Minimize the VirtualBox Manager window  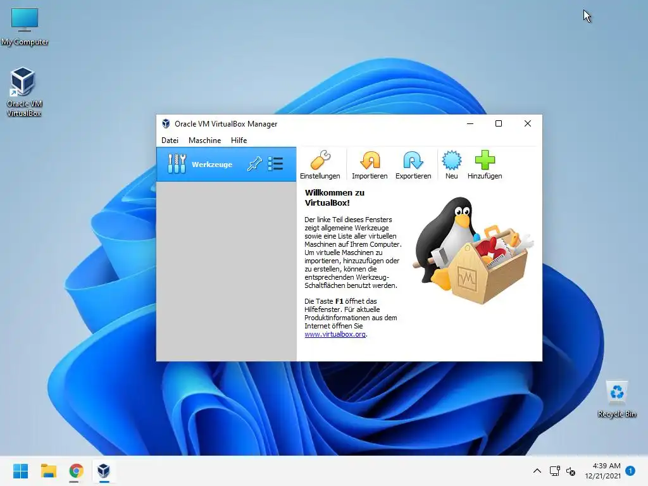pyautogui.click(x=470, y=123)
